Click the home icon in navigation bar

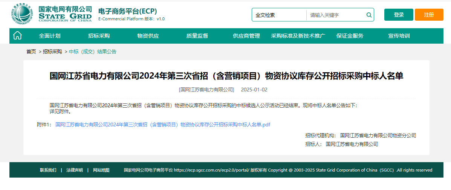click(17, 36)
